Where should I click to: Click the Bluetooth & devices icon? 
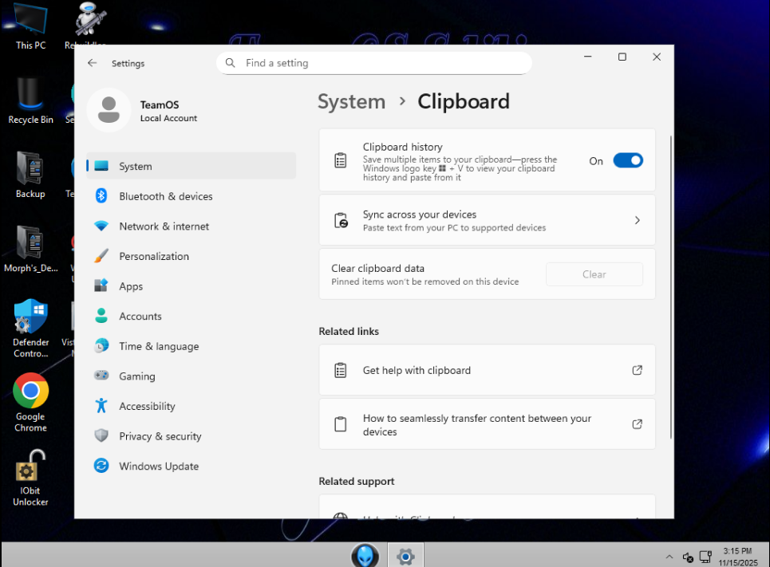(101, 196)
